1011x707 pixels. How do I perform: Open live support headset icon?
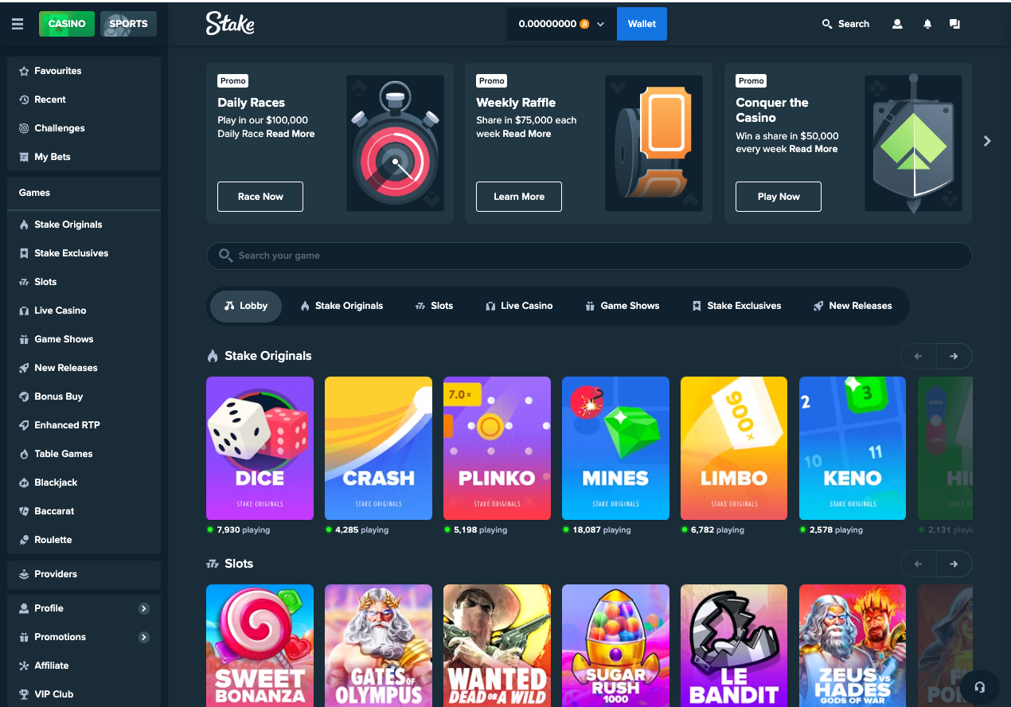[980, 687]
